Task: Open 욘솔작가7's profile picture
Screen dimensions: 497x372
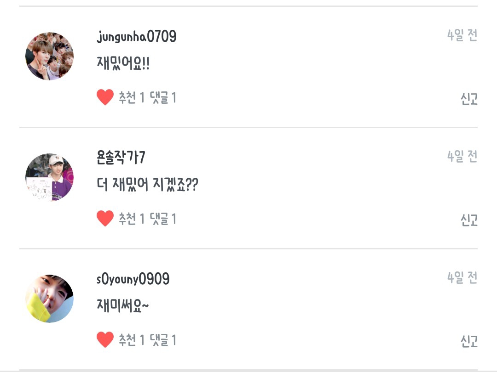Action: click(49, 177)
